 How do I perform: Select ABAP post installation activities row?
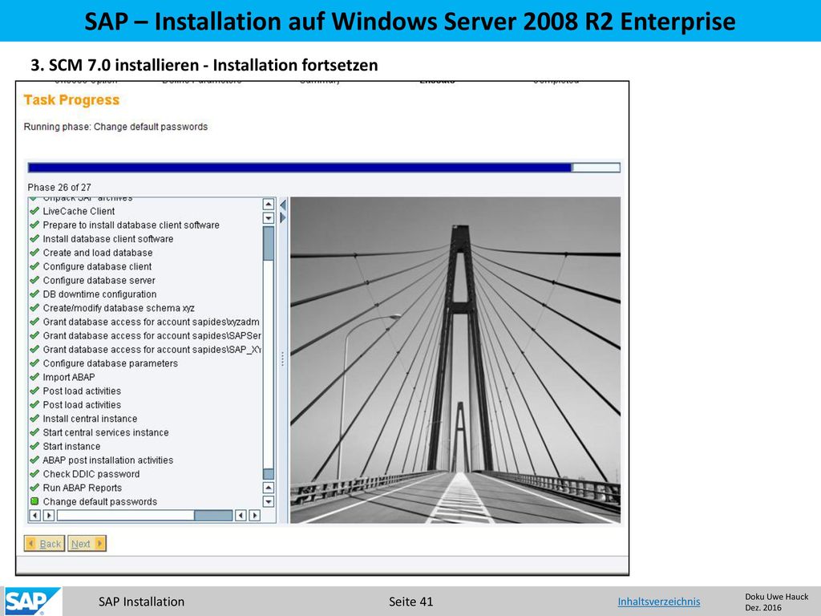pos(108,460)
